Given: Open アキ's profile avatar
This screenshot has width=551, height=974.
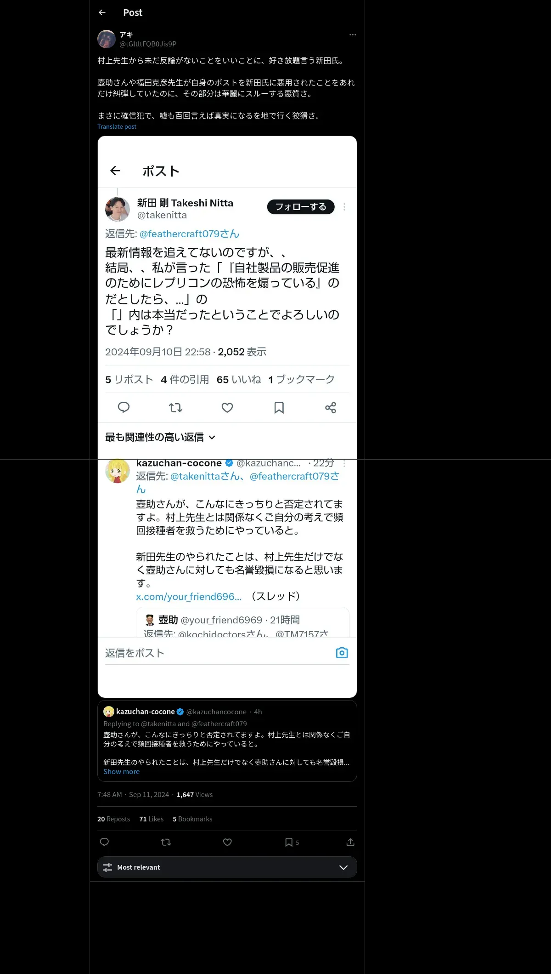Looking at the screenshot, I should pos(107,39).
